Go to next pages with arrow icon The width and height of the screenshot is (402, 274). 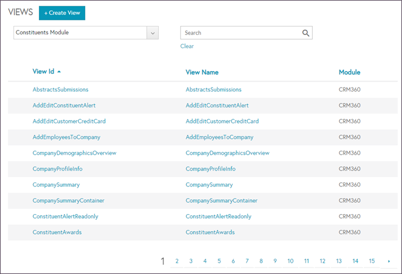(388, 261)
